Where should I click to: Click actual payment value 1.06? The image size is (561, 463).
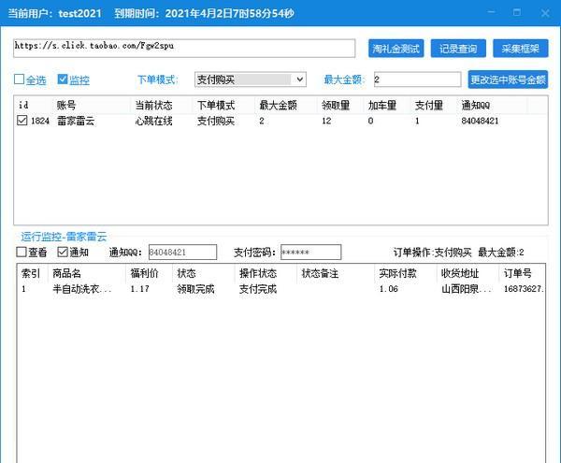(389, 289)
